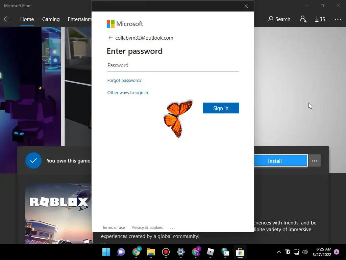Click the TB tray icon
The height and width of the screenshot is (260, 346).
[x=288, y=252]
